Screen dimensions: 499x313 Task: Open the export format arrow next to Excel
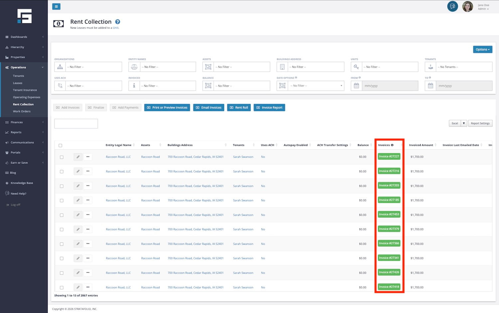(464, 124)
